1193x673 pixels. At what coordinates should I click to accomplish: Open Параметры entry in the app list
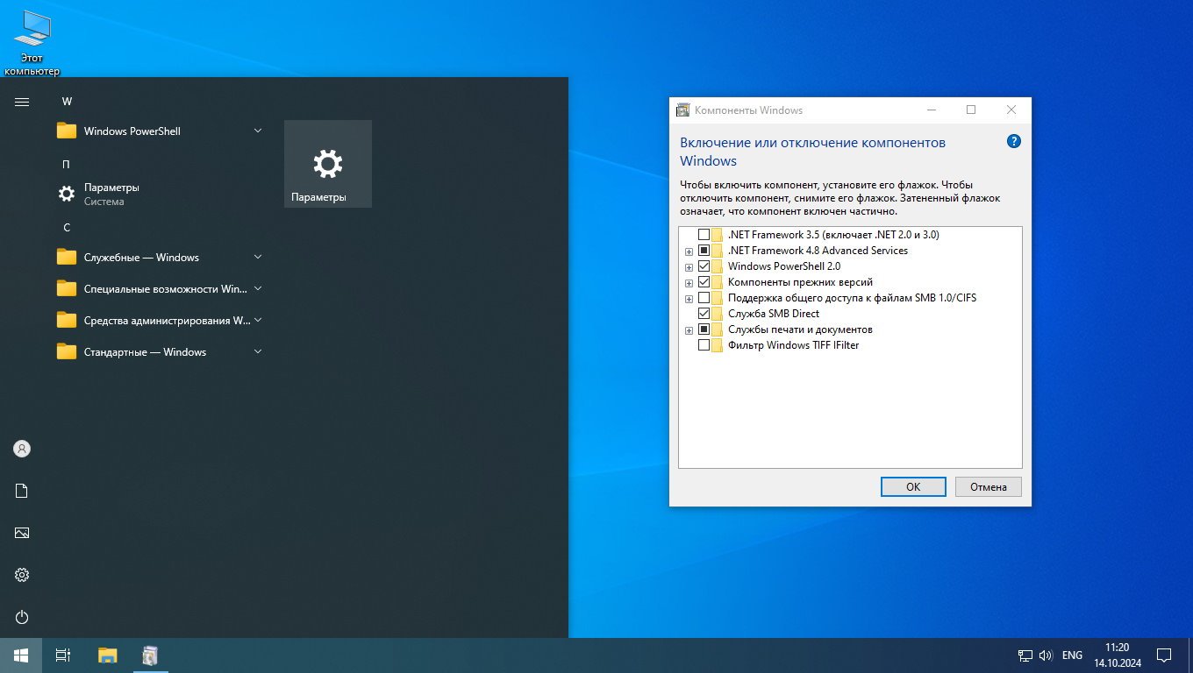coord(111,194)
